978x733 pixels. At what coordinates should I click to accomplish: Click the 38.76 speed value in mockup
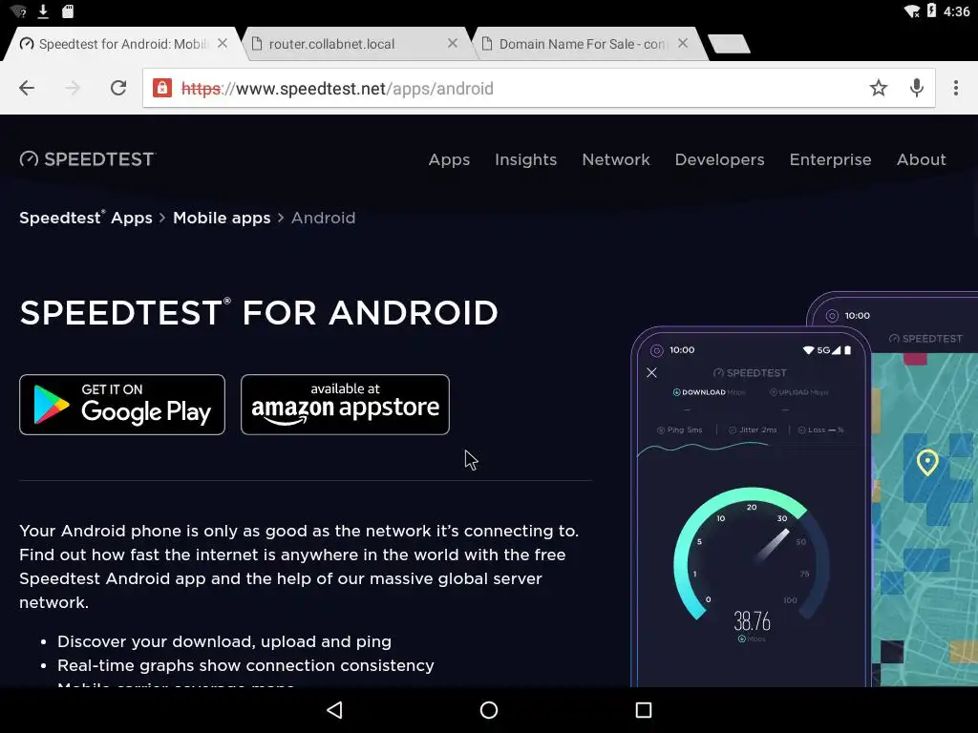pos(752,620)
